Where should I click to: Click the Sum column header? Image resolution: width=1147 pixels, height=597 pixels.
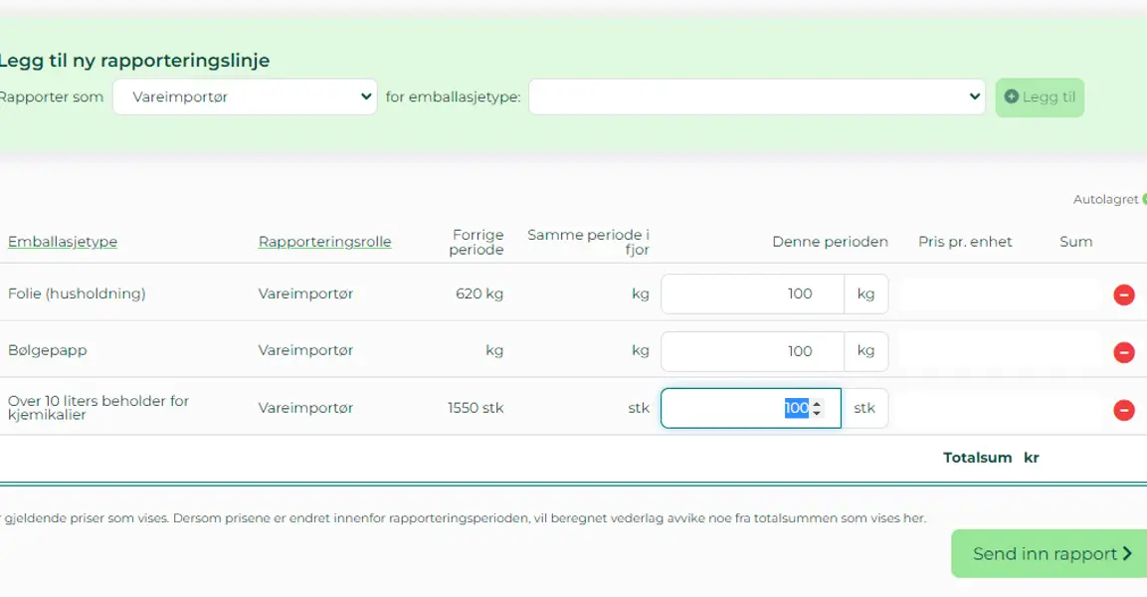coord(1076,242)
